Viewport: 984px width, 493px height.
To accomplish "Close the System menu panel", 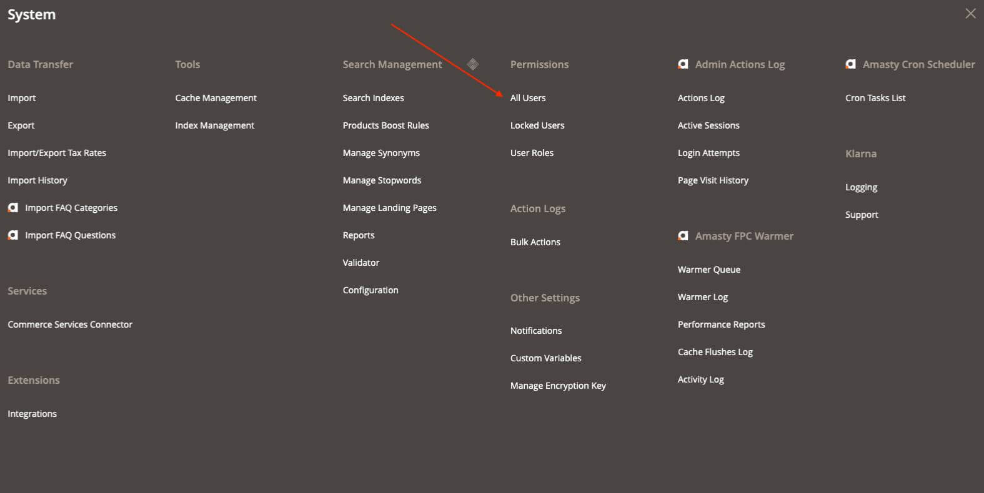I will [x=970, y=14].
